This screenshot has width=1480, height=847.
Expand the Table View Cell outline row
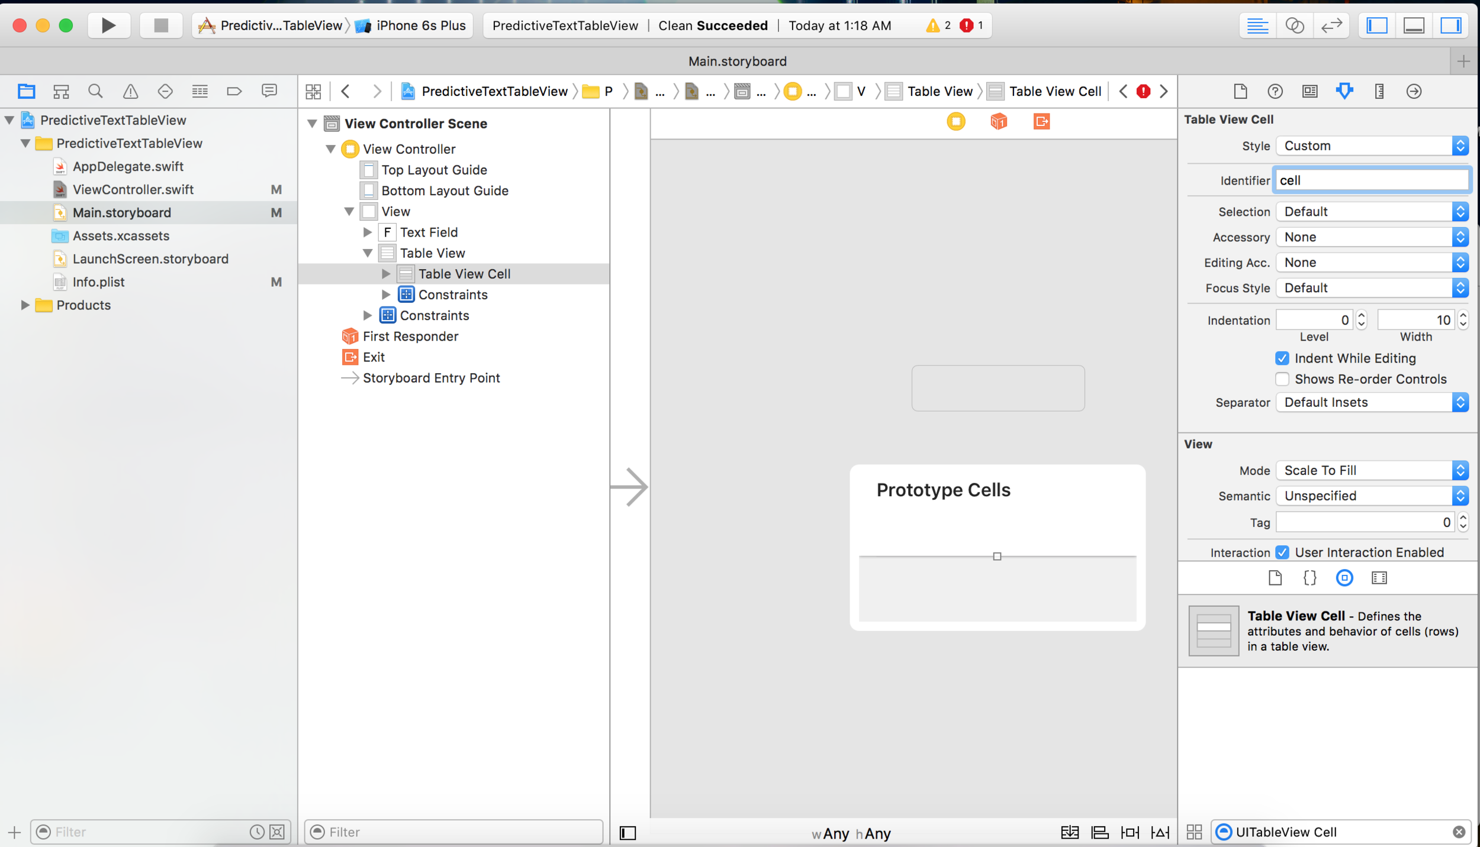[x=386, y=274]
